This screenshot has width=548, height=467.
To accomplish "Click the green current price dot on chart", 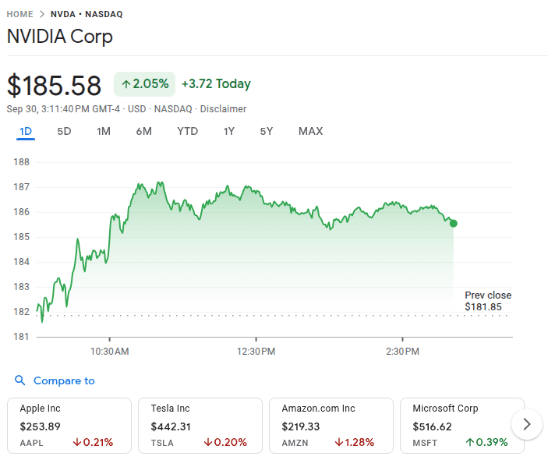I will (454, 223).
